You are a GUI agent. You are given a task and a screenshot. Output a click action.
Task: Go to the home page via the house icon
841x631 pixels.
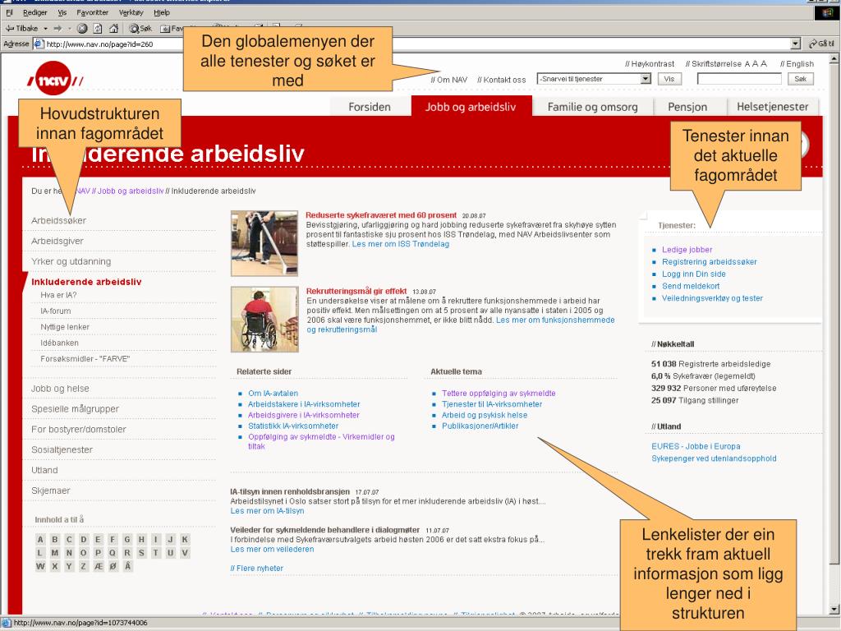(x=113, y=29)
